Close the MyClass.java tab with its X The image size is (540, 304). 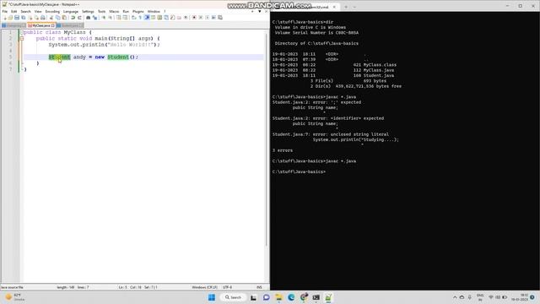pos(52,25)
